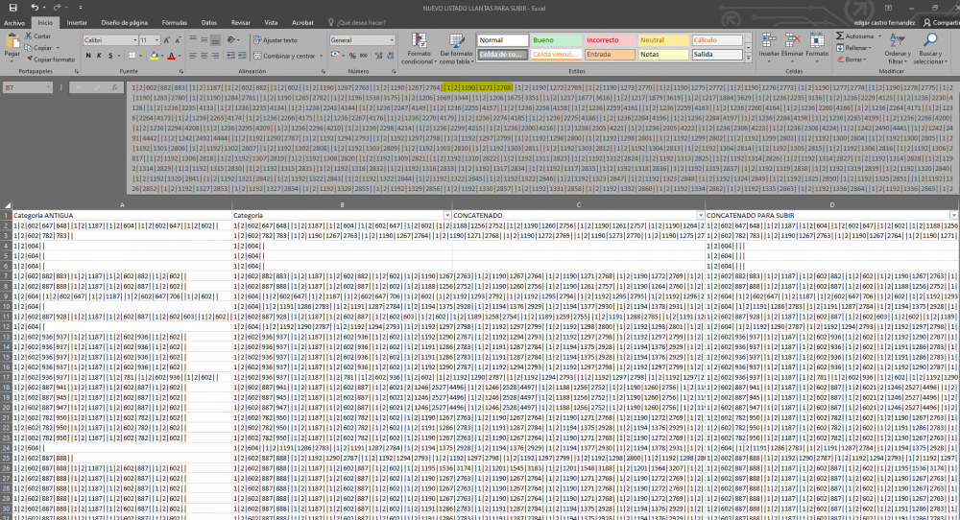
Task: Open Ordenar y filtrar
Action: coord(897,48)
